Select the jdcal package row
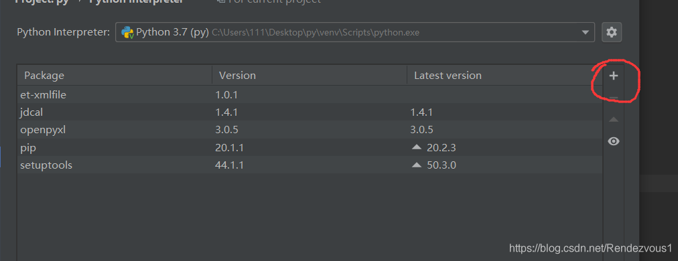Viewport: 678px width, 261px height. [310, 112]
